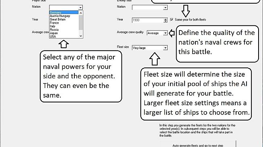
Task: Click nation list scrollbar up arrow
Action: coord(81,13)
